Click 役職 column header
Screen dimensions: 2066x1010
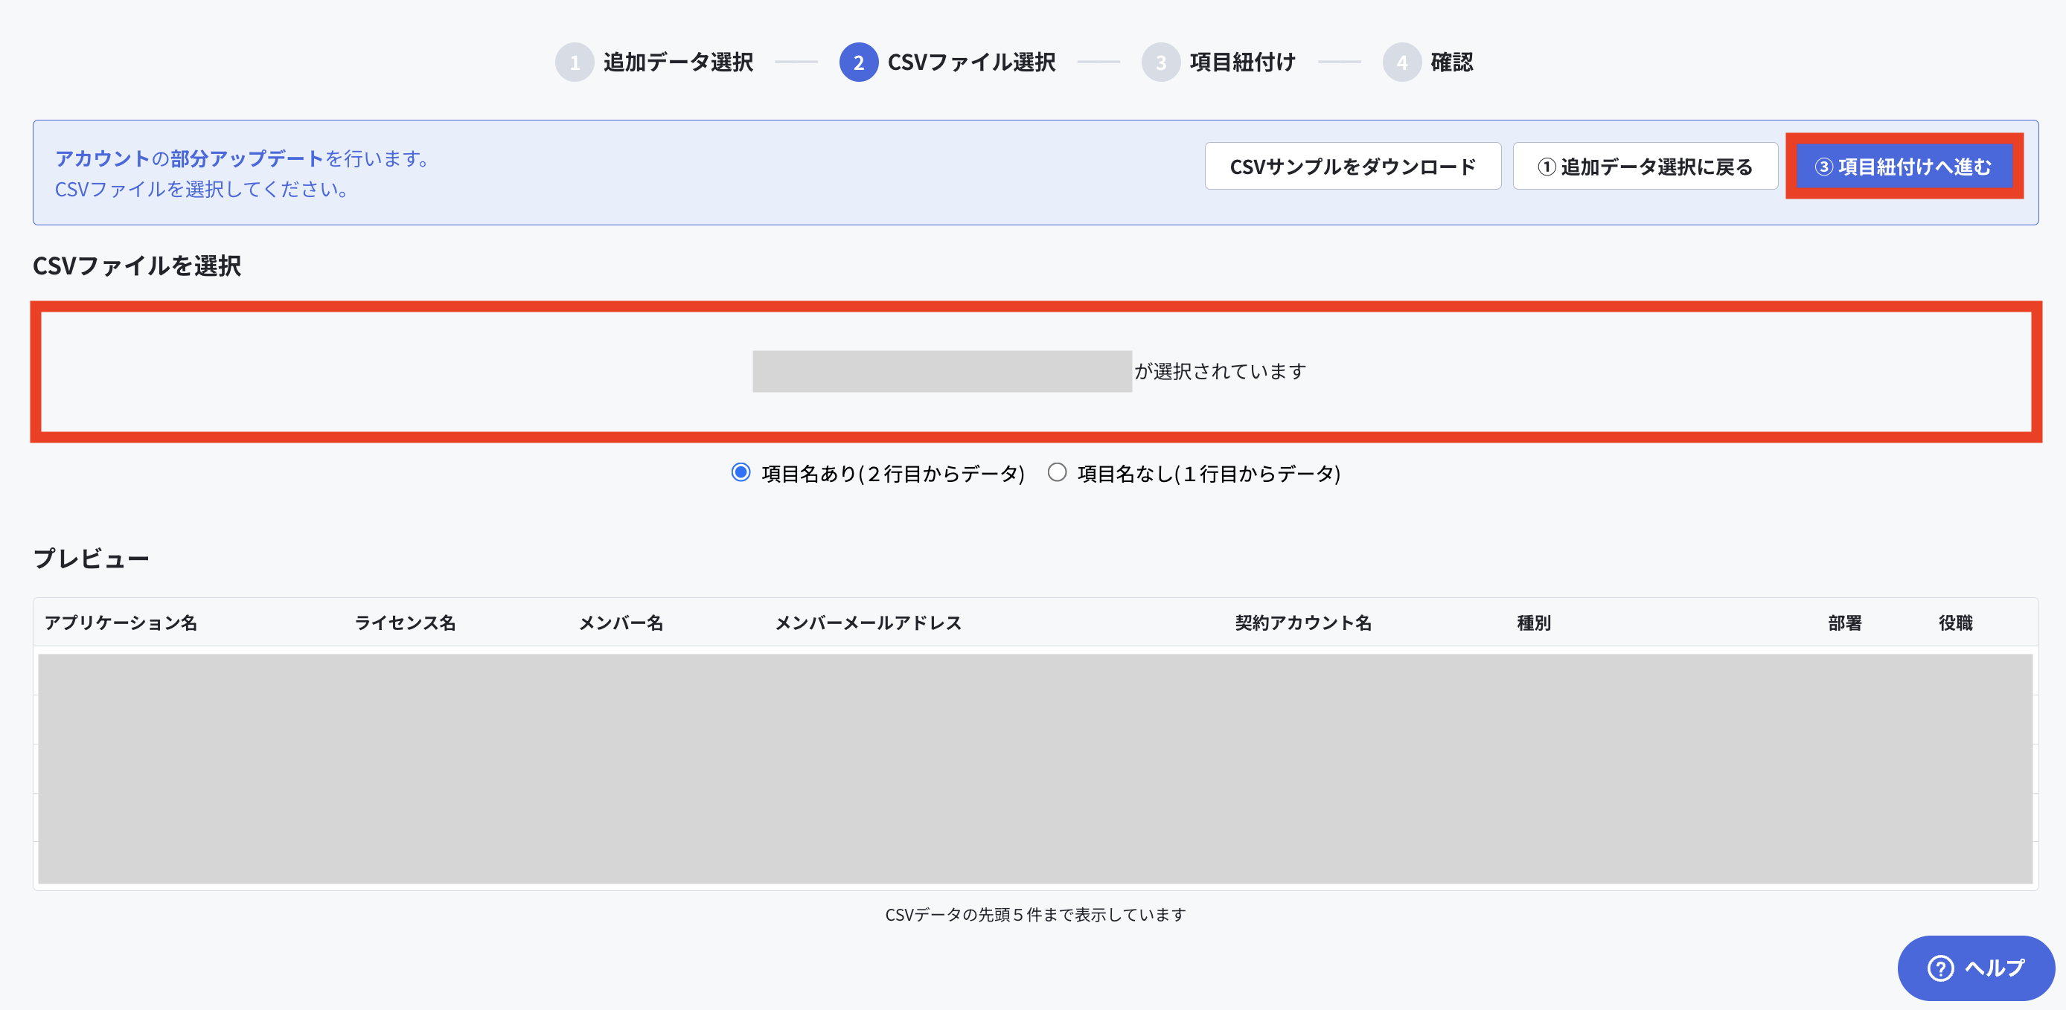point(1955,623)
